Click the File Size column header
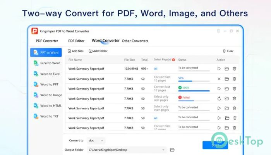This screenshot has height=155, width=271. [129, 60]
